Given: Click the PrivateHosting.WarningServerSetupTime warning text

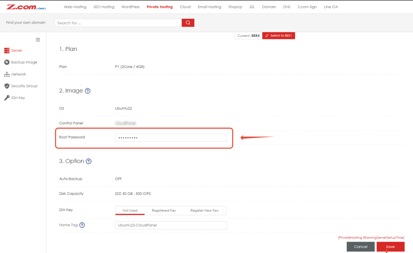Looking at the screenshot, I should coord(371,238).
